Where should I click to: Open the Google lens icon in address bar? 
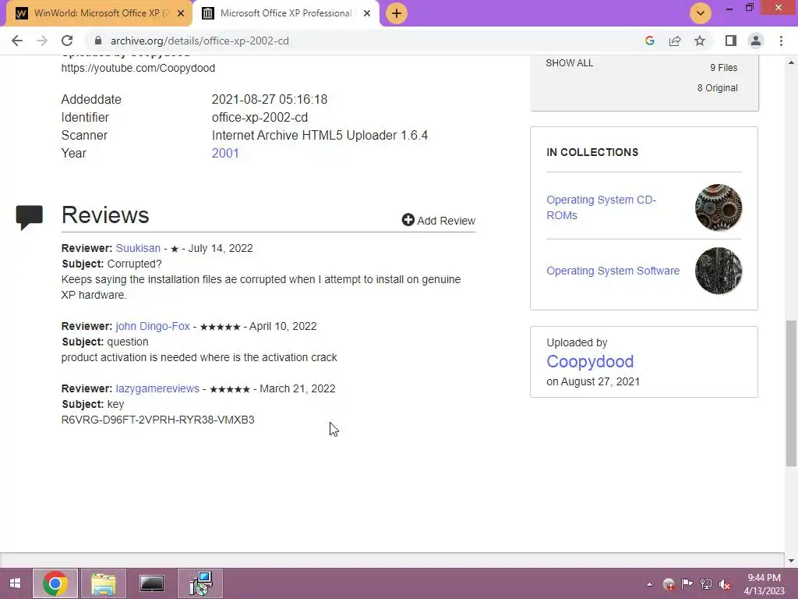(x=649, y=41)
